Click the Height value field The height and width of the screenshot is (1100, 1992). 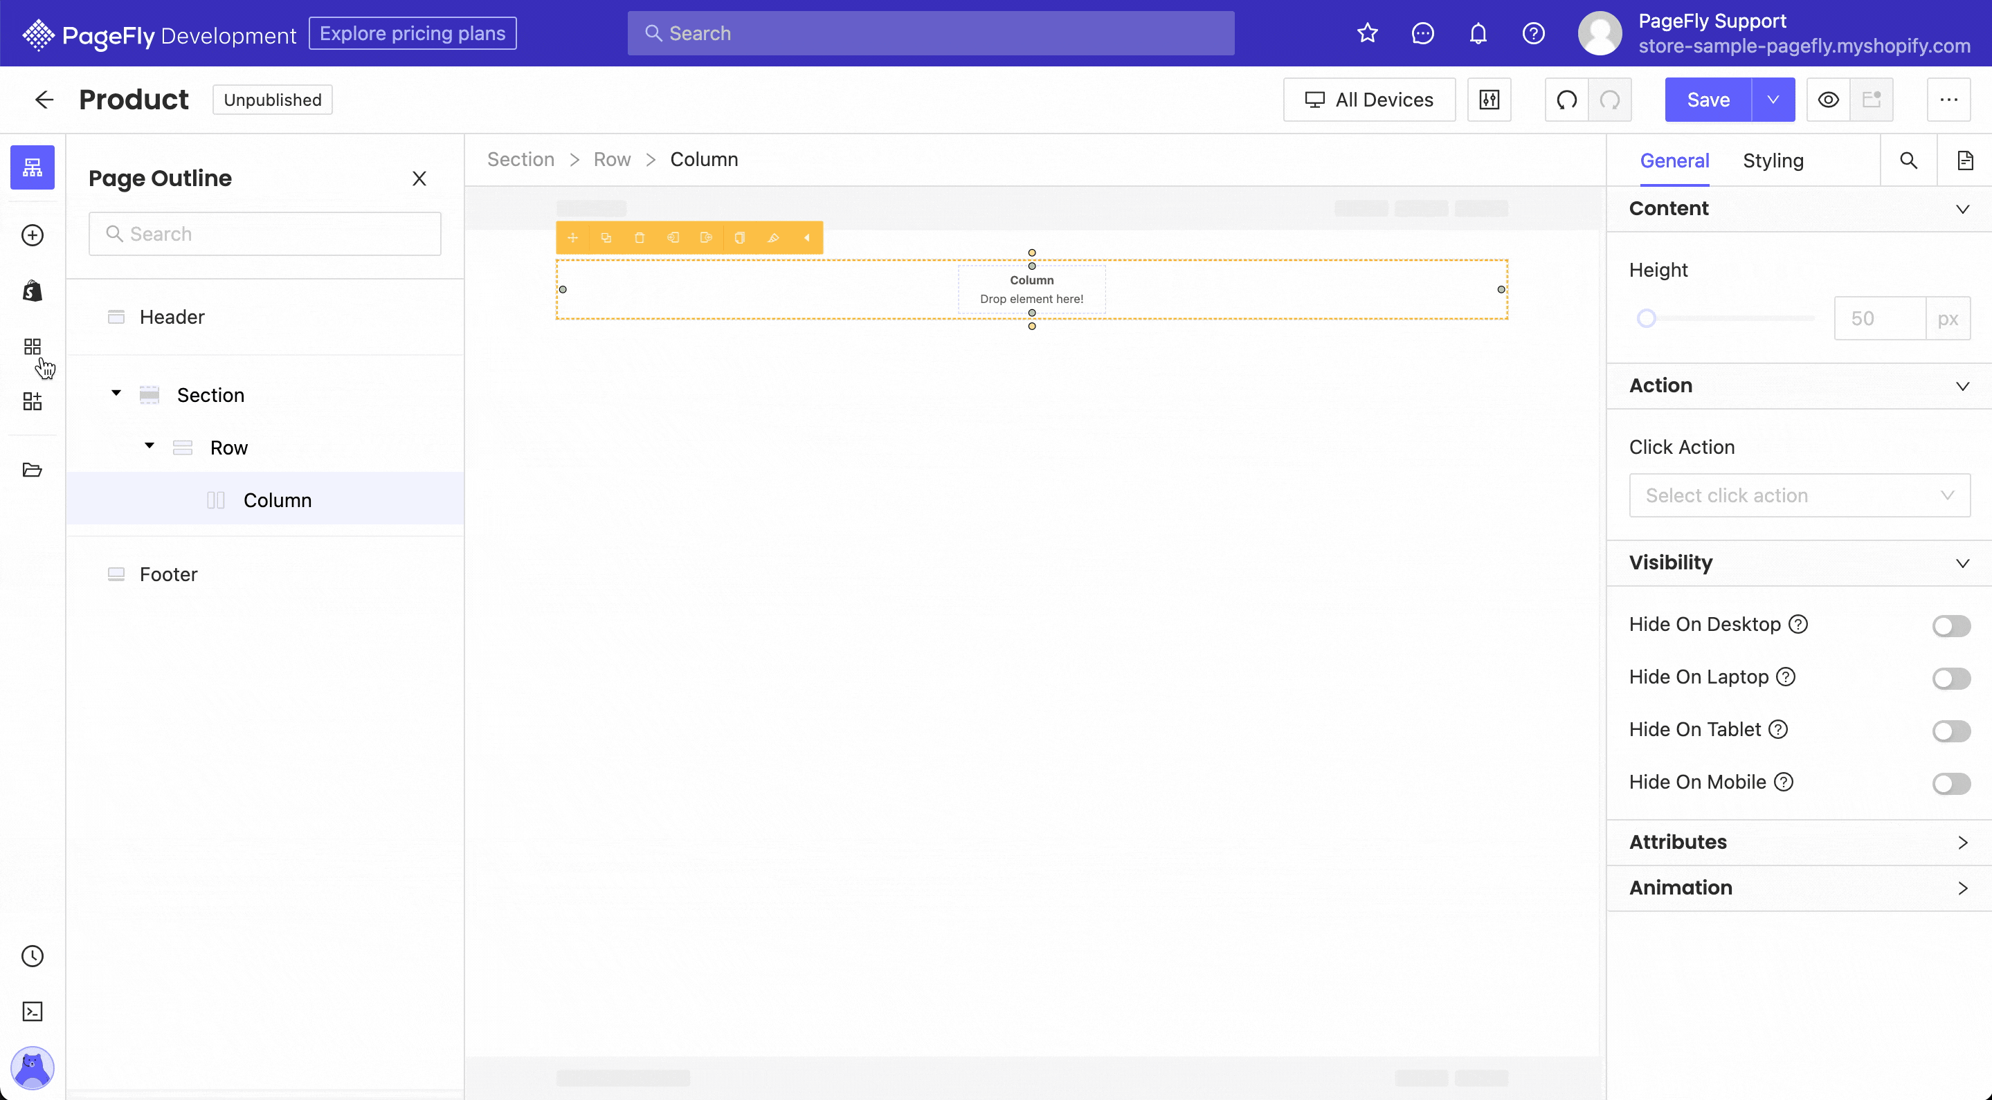point(1880,318)
